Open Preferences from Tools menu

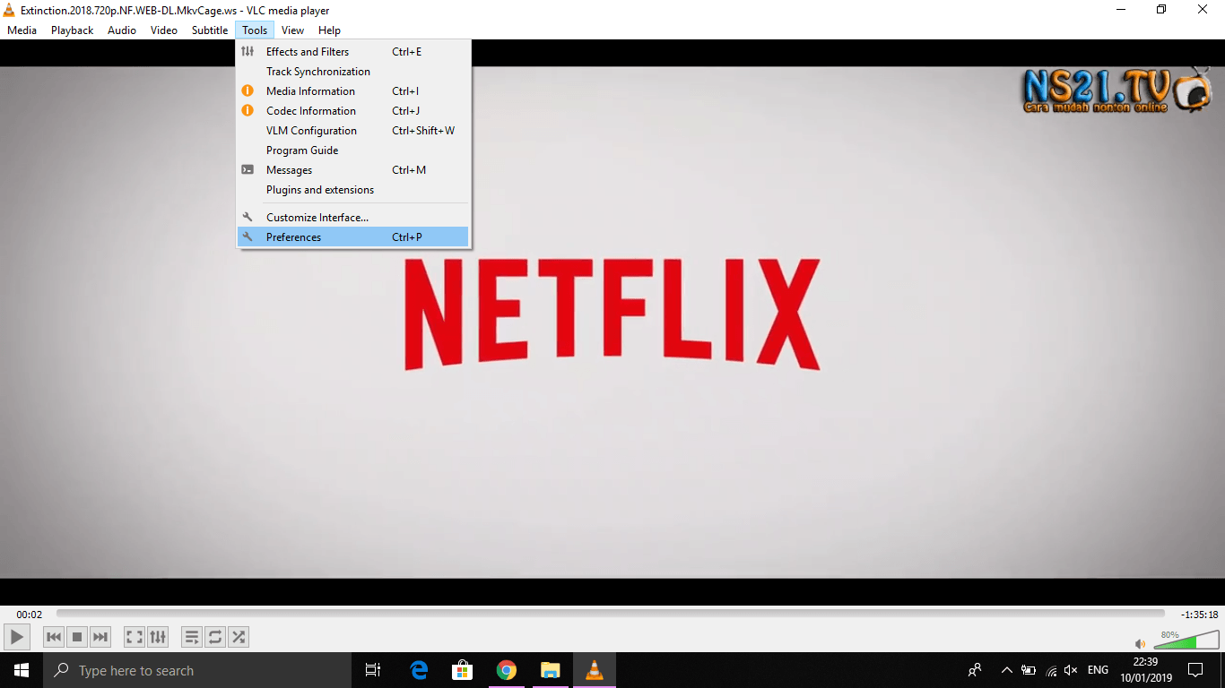point(353,237)
